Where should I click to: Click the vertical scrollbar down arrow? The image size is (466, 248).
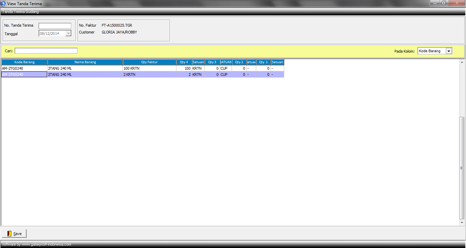(462, 223)
